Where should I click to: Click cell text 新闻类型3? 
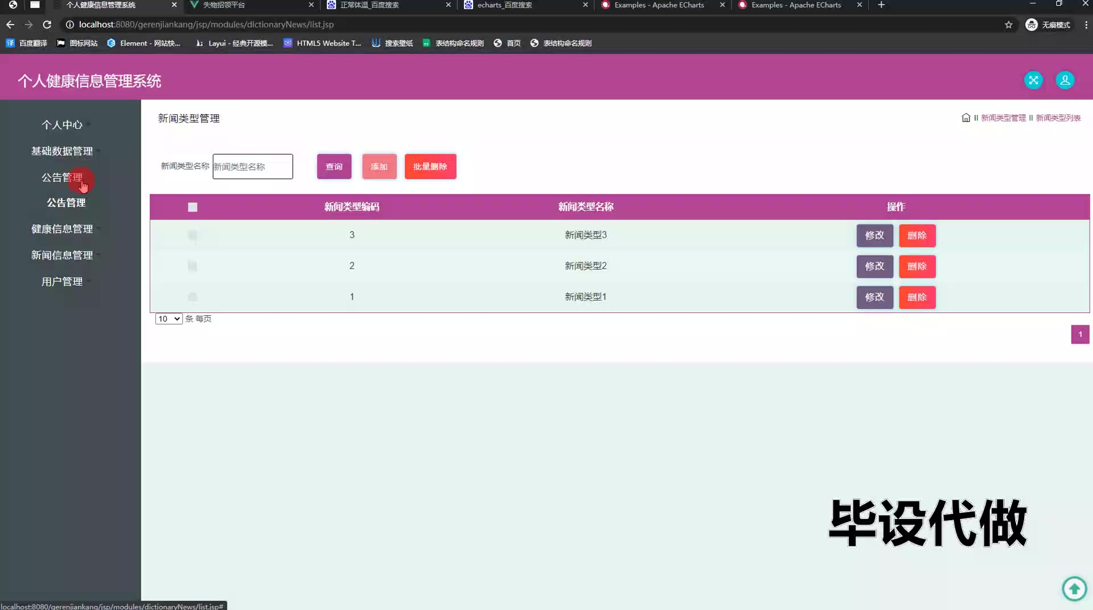586,235
